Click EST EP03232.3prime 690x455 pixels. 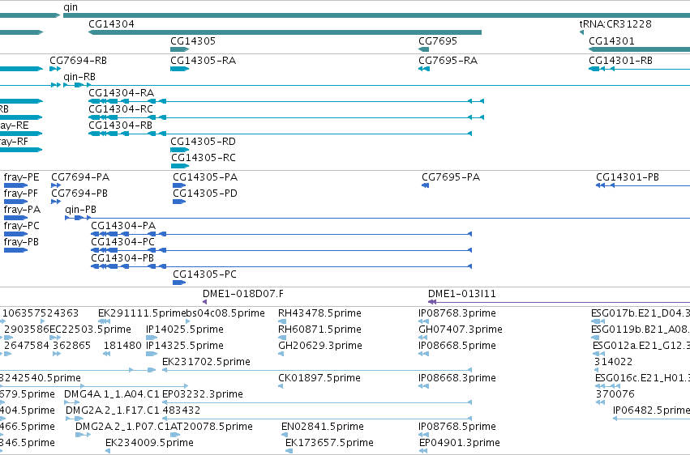pos(317,402)
